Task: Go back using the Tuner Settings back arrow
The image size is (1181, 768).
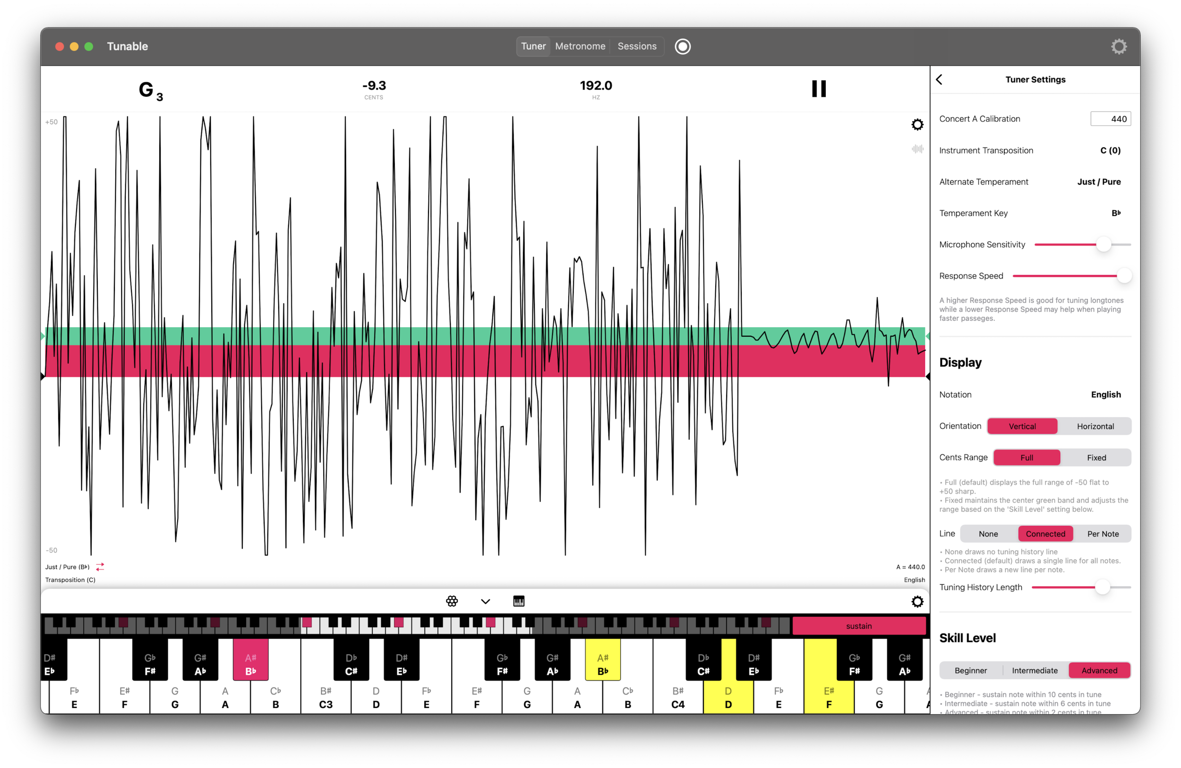Action: click(x=939, y=79)
